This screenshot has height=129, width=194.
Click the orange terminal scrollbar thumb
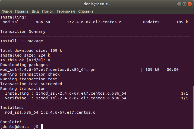(193, 108)
